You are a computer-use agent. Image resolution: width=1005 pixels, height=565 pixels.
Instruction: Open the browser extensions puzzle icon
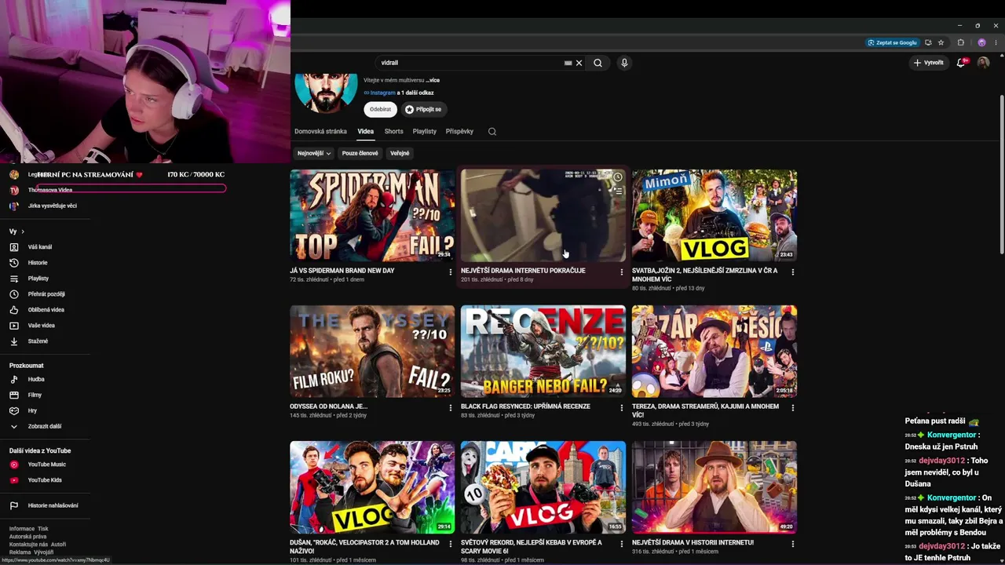point(961,42)
